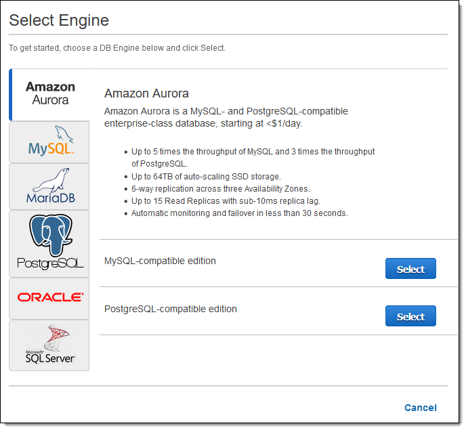
Task: Click the automatic monitoring and failover bullet
Action: tap(239, 213)
